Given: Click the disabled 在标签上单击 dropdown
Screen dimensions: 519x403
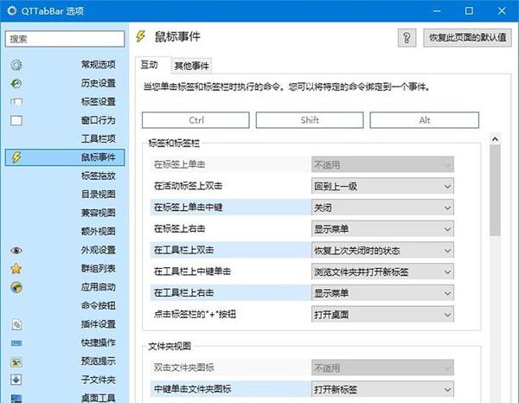Looking at the screenshot, I should point(382,165).
